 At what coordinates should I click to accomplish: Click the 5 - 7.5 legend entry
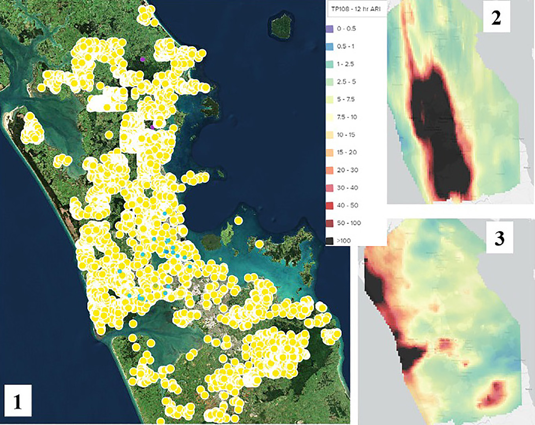[x=330, y=99]
